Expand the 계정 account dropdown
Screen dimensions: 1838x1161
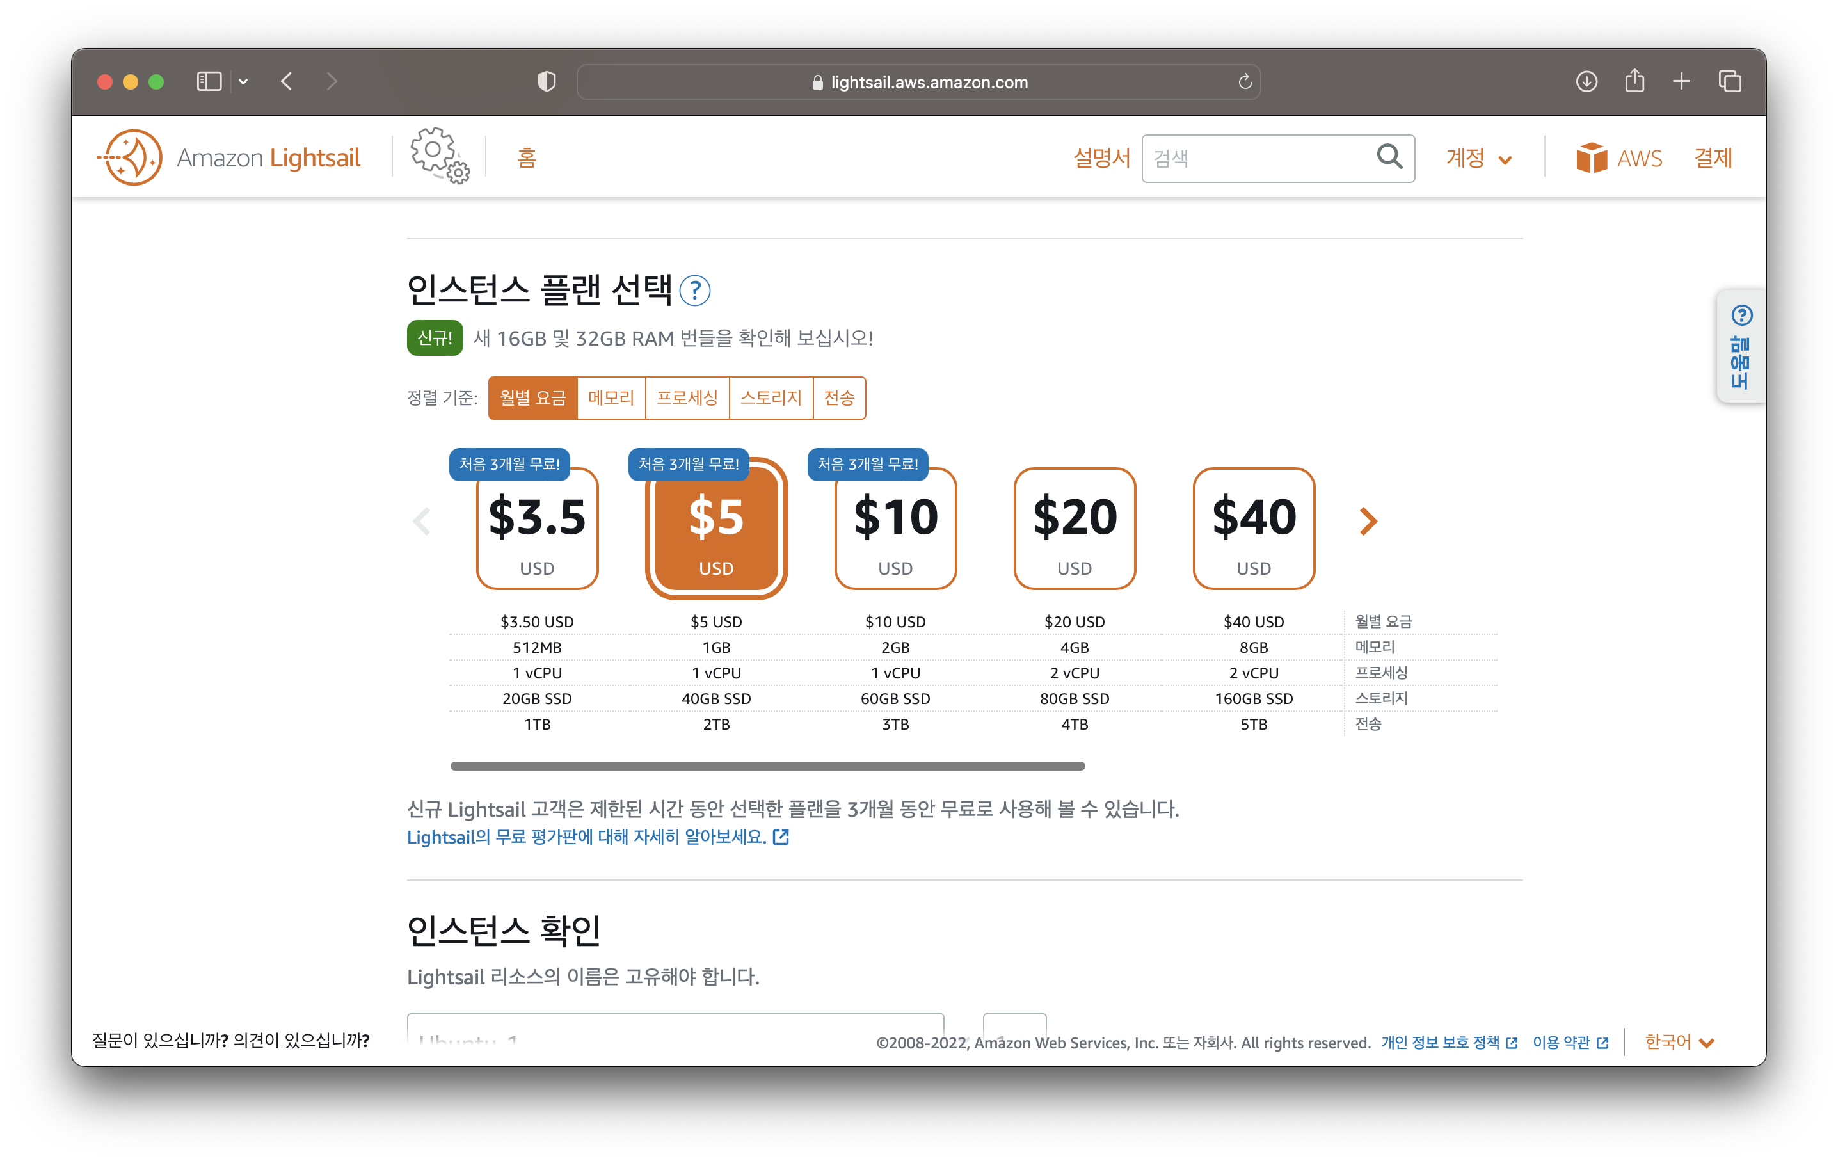[1478, 159]
